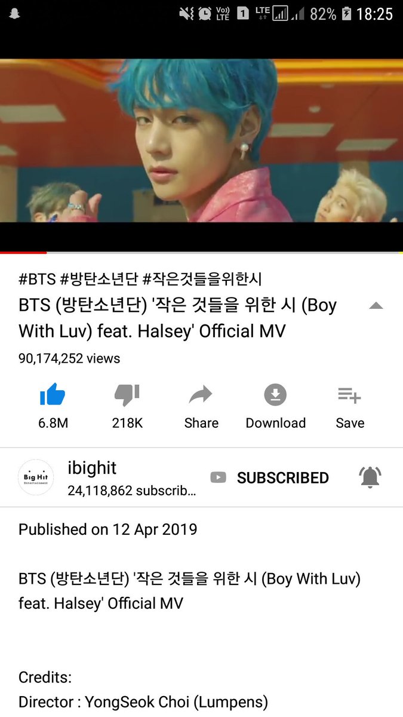Tap the Save to playlist icon
This screenshot has width=403, height=717.
(349, 395)
